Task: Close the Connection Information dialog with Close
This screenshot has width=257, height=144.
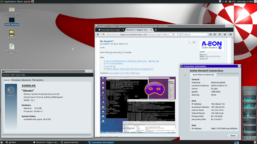Action: tap(233, 135)
